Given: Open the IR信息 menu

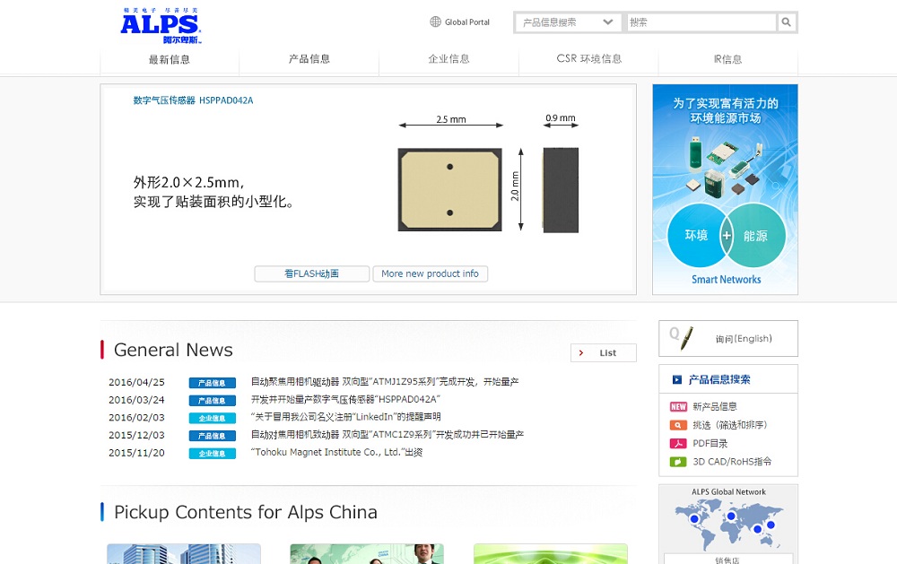Looking at the screenshot, I should pyautogui.click(x=727, y=59).
